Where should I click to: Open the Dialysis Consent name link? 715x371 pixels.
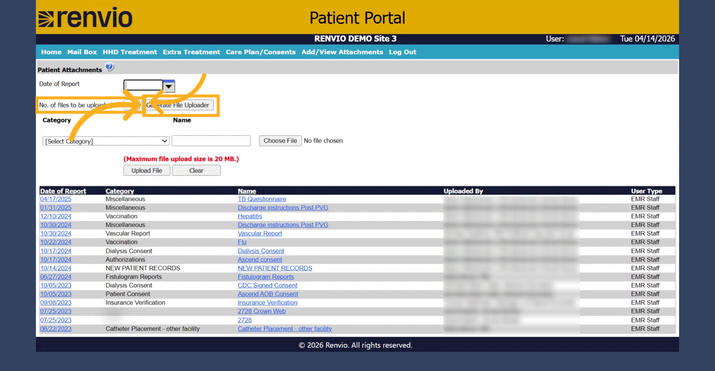point(261,251)
